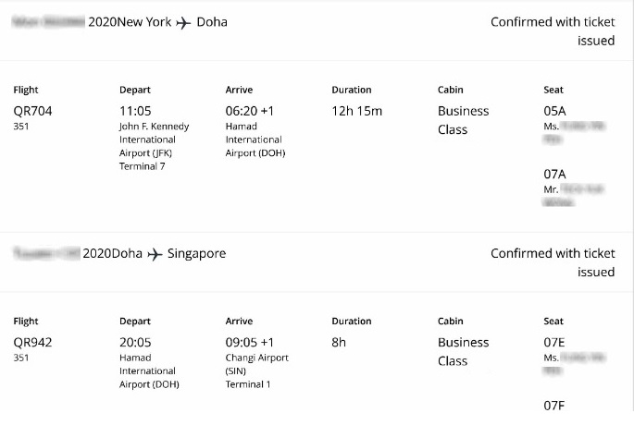
Task: Select flight number QR704
Action: click(33, 111)
